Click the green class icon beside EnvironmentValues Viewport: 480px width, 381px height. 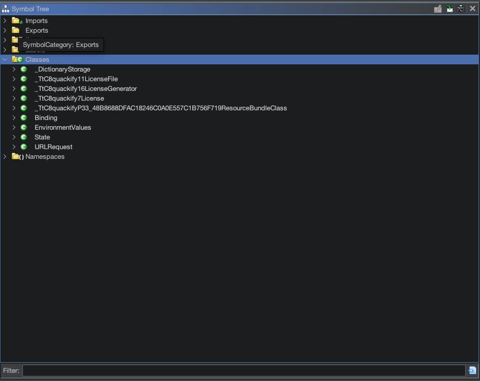[x=23, y=128]
